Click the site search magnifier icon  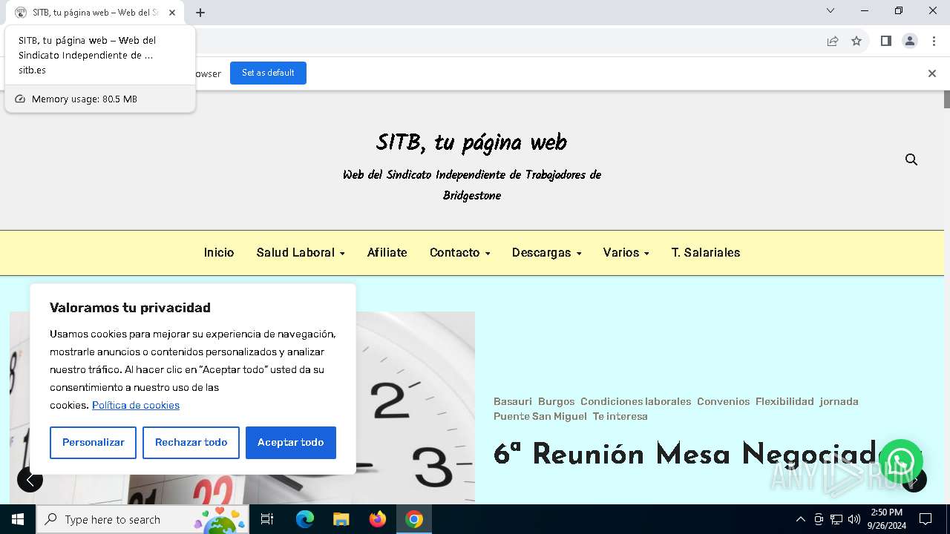911,159
